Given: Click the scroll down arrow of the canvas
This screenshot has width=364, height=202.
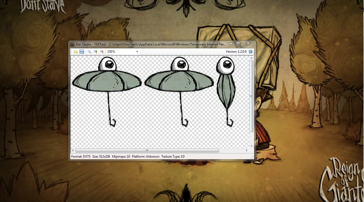Looking at the screenshot, I should [251, 146].
